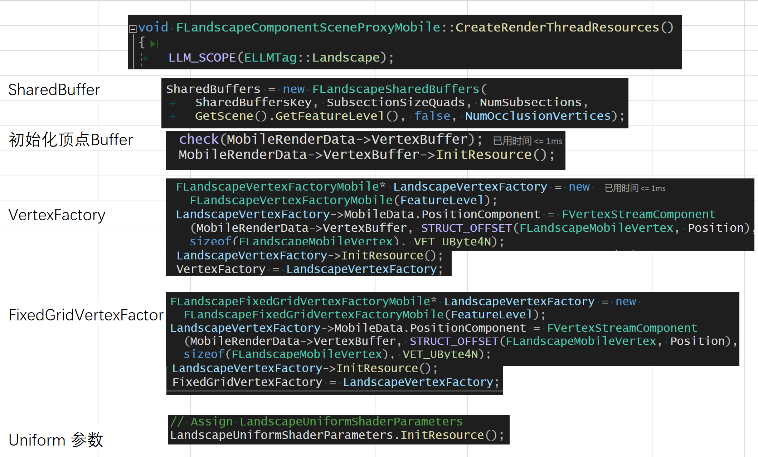Select the SharedBuffer label cell

point(54,90)
